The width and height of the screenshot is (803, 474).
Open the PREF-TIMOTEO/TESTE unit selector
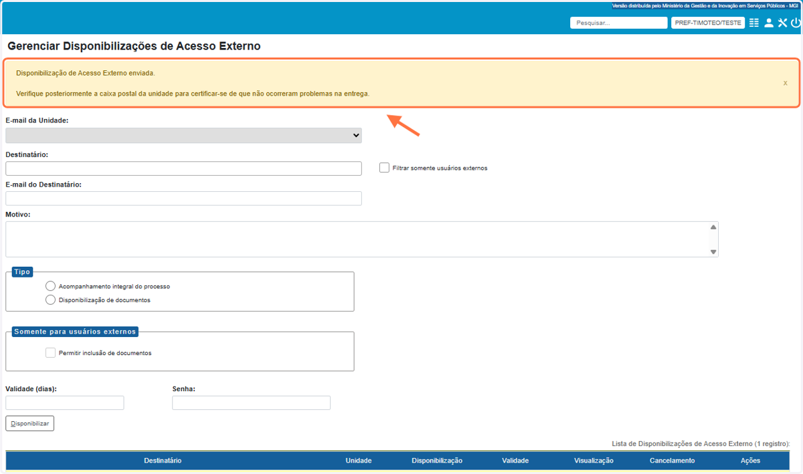click(x=708, y=23)
